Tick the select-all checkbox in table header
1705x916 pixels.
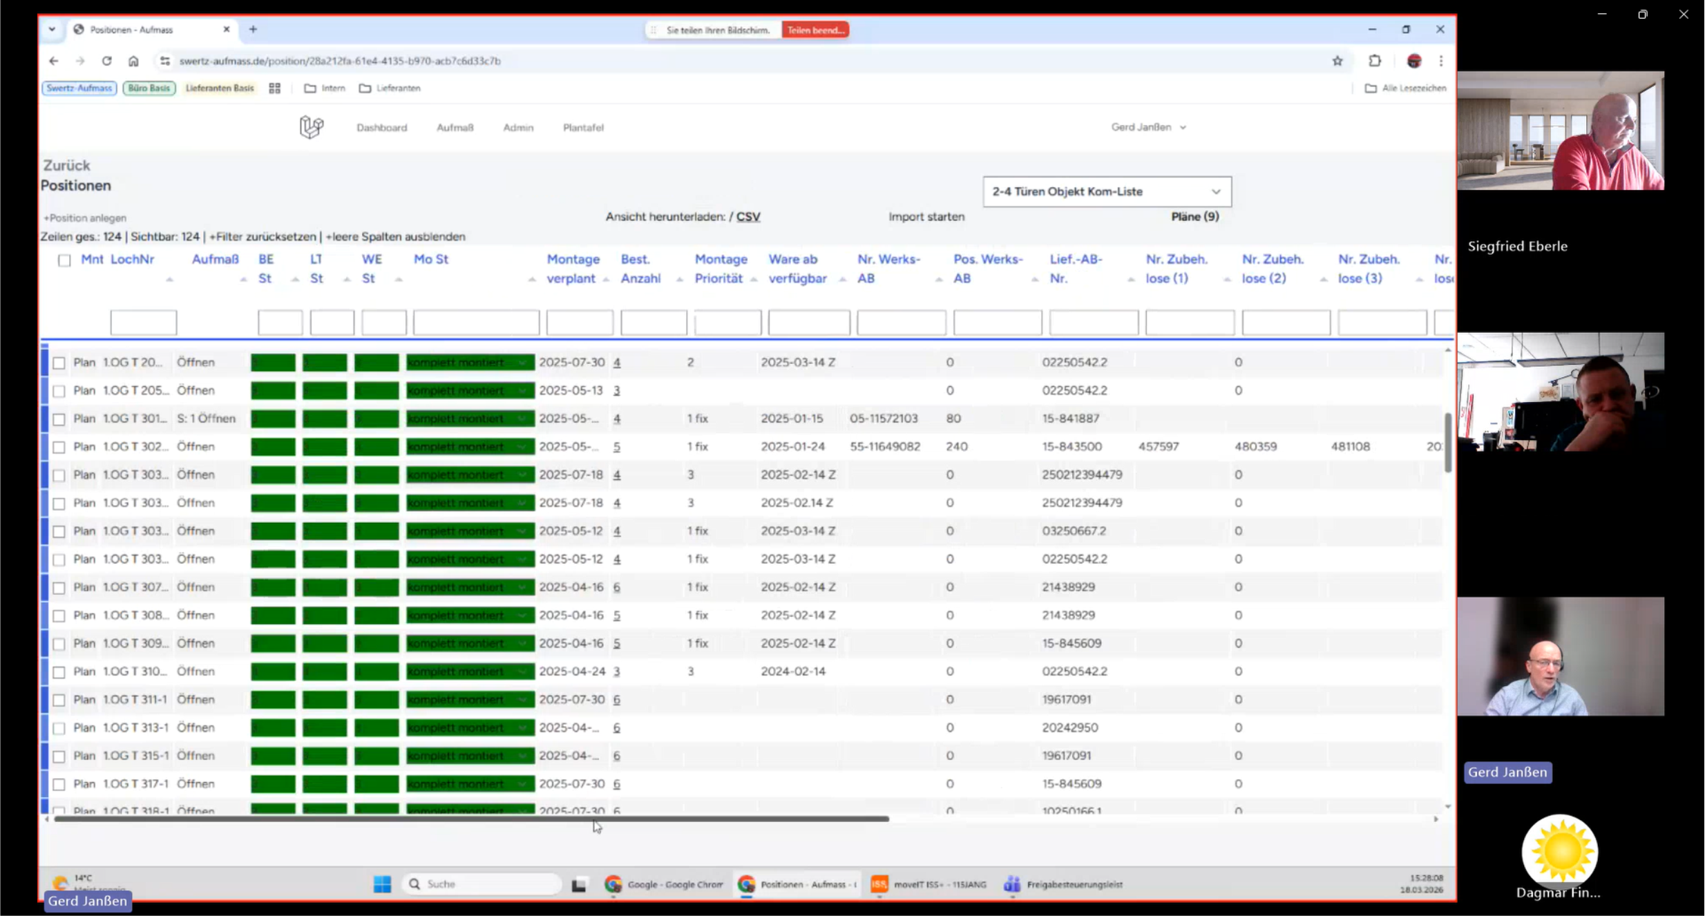click(64, 260)
